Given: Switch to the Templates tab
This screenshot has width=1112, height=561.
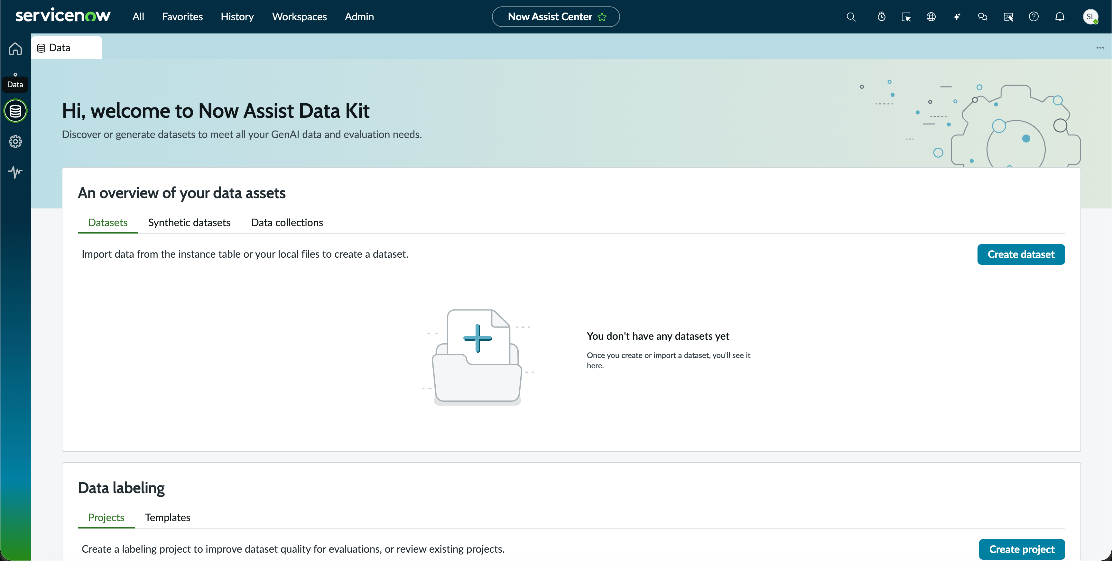Looking at the screenshot, I should point(168,518).
